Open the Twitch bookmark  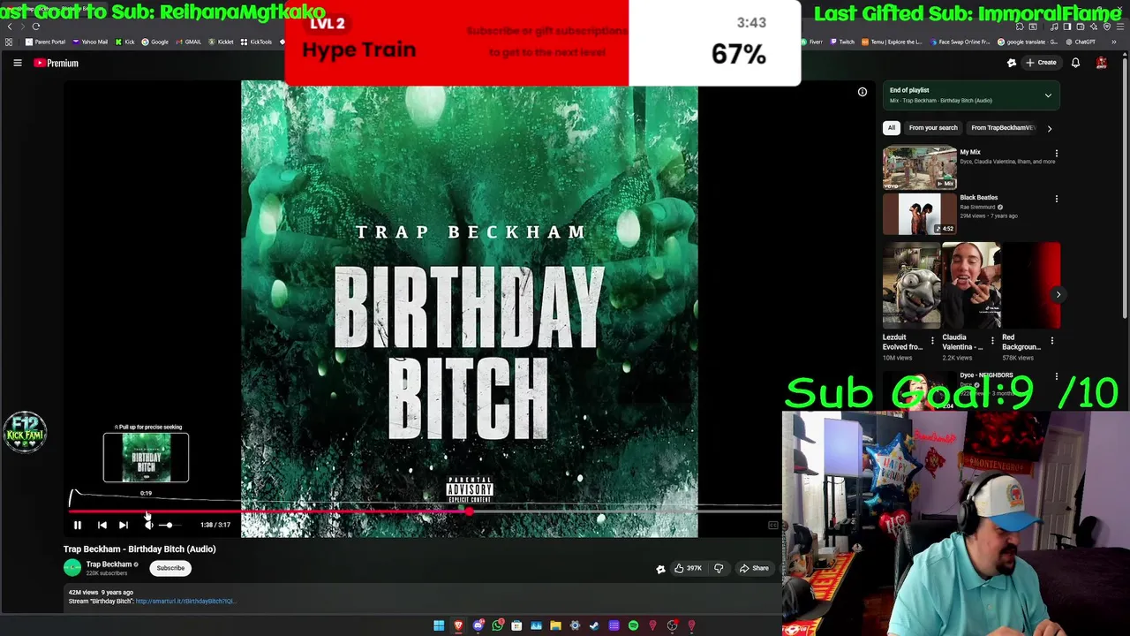click(x=841, y=42)
